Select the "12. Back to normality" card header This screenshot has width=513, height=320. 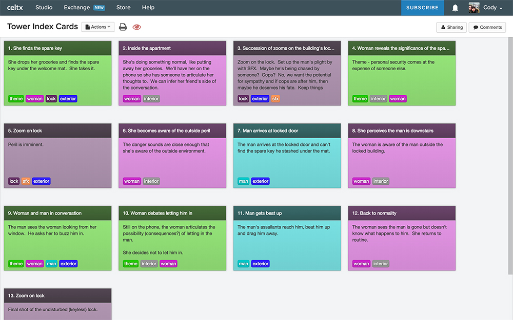(x=402, y=213)
